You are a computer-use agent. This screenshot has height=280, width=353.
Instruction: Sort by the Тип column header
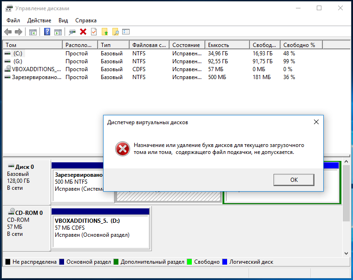tap(114, 45)
